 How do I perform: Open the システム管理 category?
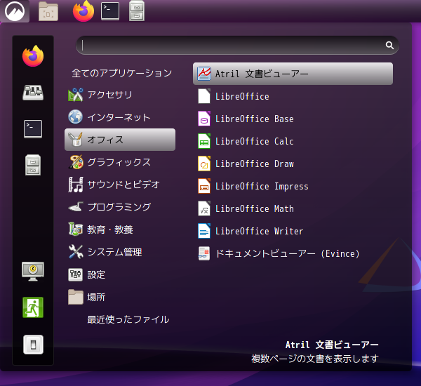(x=120, y=252)
